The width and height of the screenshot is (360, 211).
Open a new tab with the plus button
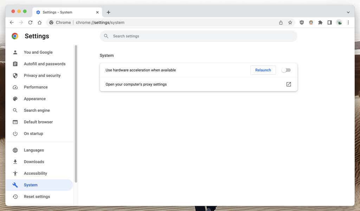[108, 12]
